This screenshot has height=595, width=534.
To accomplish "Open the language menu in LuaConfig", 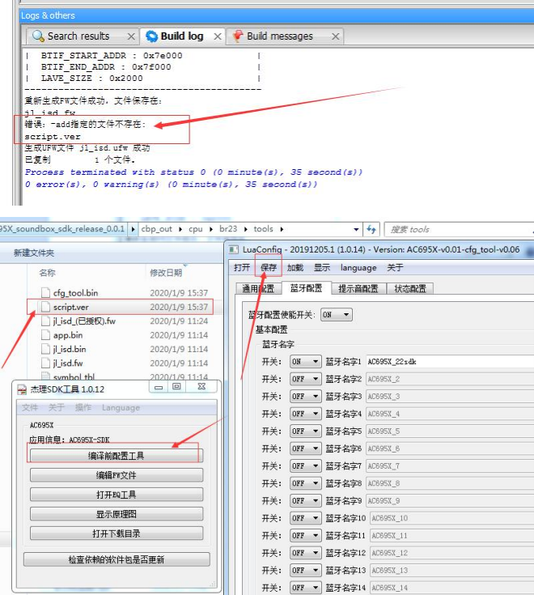I will (x=358, y=267).
